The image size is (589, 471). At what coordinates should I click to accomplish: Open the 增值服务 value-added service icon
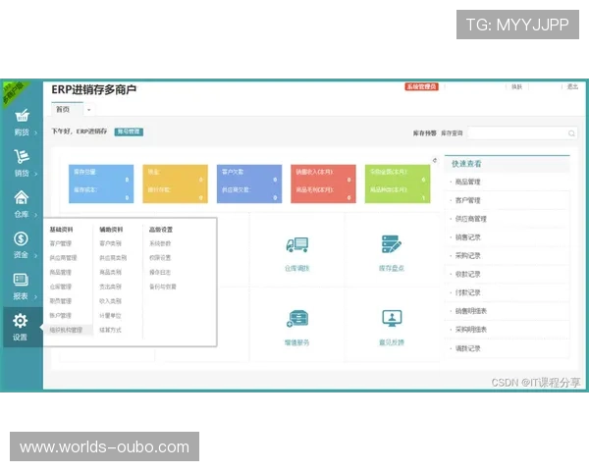[297, 319]
